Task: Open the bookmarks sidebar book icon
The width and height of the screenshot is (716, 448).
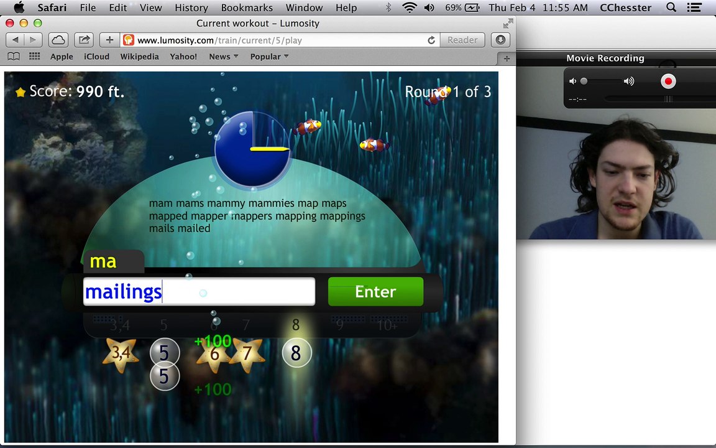Action: (x=14, y=56)
